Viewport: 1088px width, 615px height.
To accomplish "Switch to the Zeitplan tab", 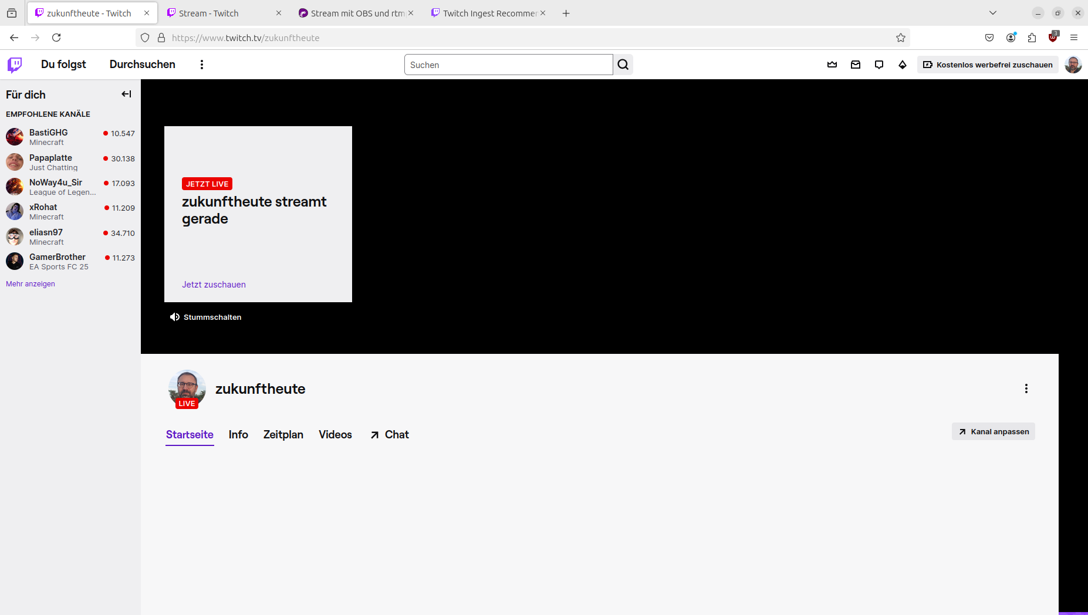I will pos(283,434).
